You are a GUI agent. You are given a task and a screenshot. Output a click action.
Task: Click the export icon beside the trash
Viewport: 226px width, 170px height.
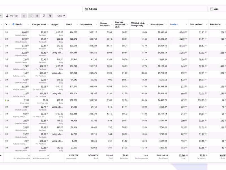point(44,16)
